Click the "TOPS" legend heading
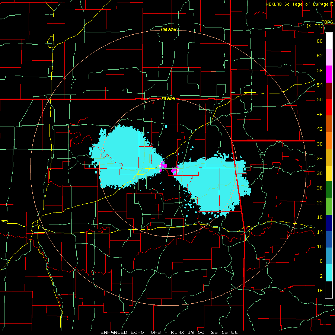335x335 pixels. point(327,22)
